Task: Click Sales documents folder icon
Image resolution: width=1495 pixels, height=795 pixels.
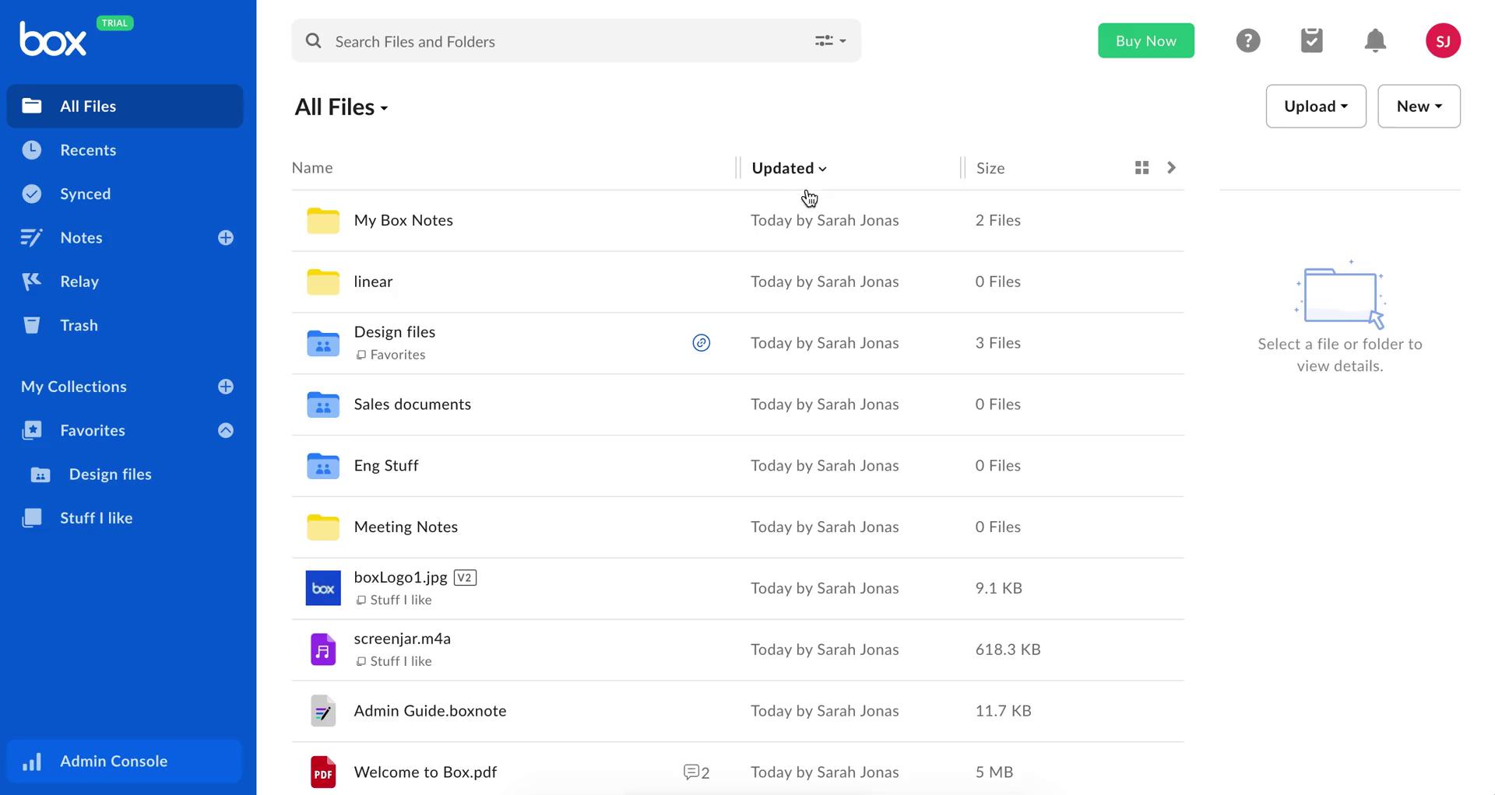Action: [x=323, y=405]
